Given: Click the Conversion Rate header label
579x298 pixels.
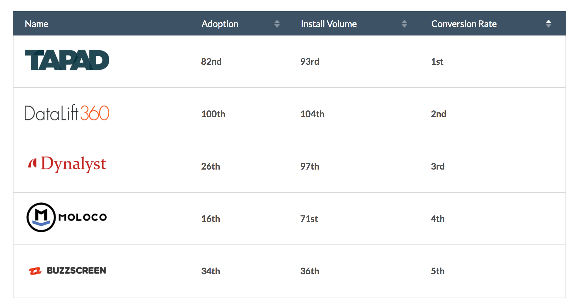Looking at the screenshot, I should point(464,24).
